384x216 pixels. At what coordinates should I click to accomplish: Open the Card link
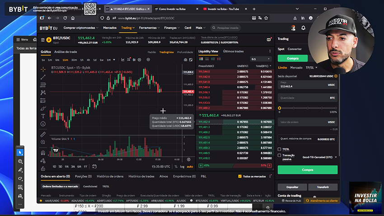coord(188,28)
